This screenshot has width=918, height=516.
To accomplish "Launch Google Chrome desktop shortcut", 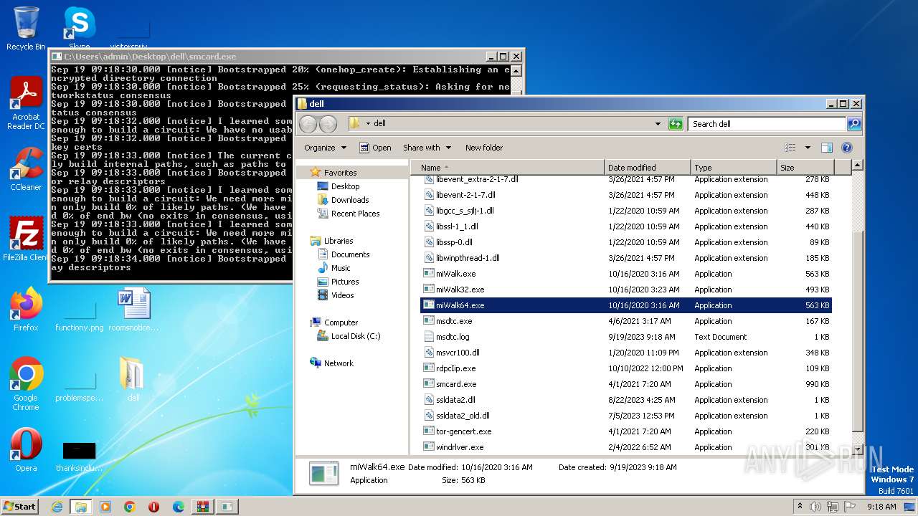I will tap(26, 383).
